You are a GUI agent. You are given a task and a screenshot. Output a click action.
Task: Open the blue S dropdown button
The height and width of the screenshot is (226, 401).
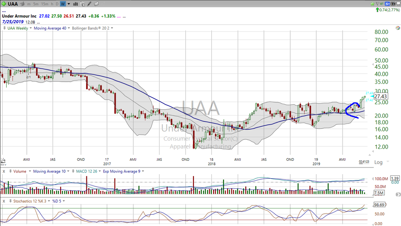coord(388,4)
